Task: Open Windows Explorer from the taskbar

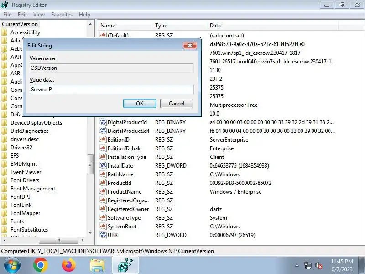Action: [x=97, y=266]
